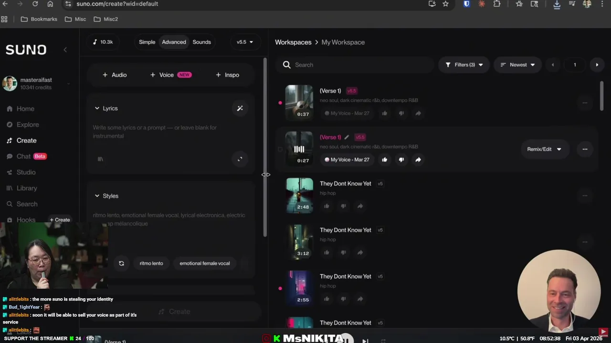
Task: Expand the lyrics editor to full size
Action: 240,159
